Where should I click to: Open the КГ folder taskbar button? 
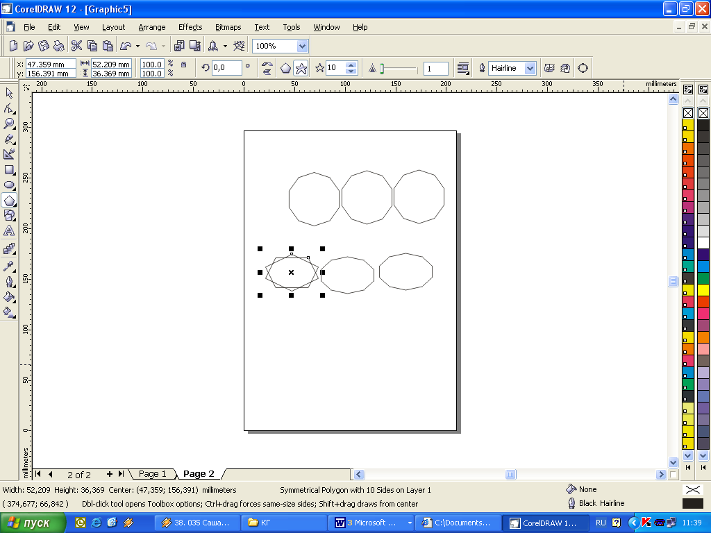[x=283, y=523]
